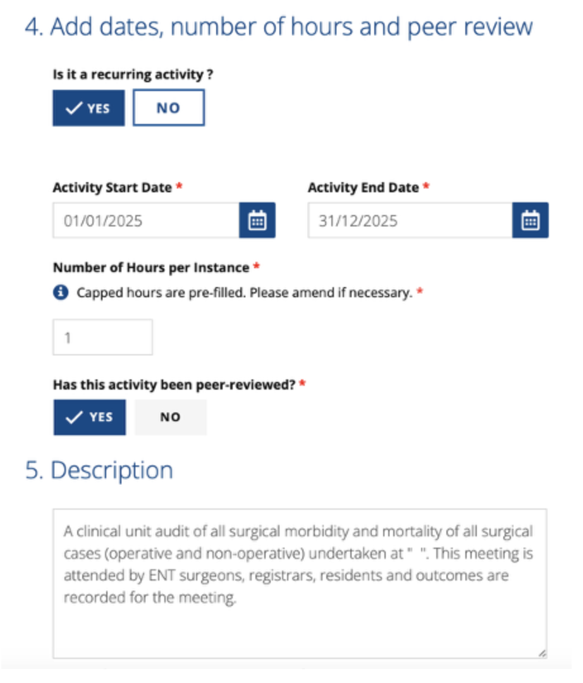
Task: Click the 'Has this activity been peer-reviewed?' label
Action: (x=174, y=385)
